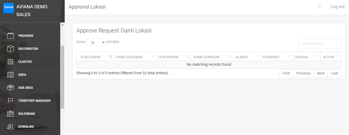Click the Provider icon in sidebar
This screenshot has width=349, height=135.
tap(10, 36)
